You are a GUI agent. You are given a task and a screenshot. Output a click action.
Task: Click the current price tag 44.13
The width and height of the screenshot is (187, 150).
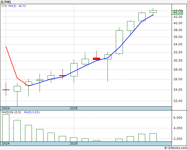(x=177, y=12)
